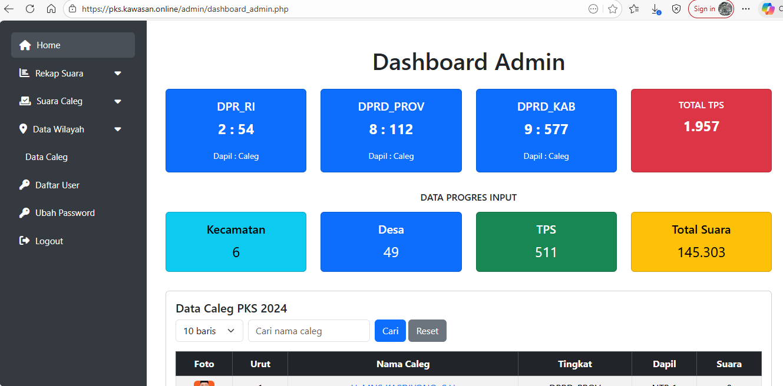783x386 pixels.
Task: Click the Logout exit icon
Action: click(x=24, y=241)
